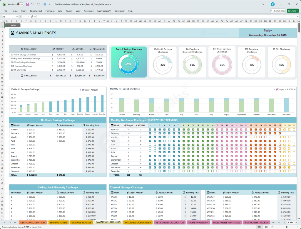Viewport: 301px width, 229px height.
Task: Open the Name Box dropdown arrow
Action: [17, 17]
